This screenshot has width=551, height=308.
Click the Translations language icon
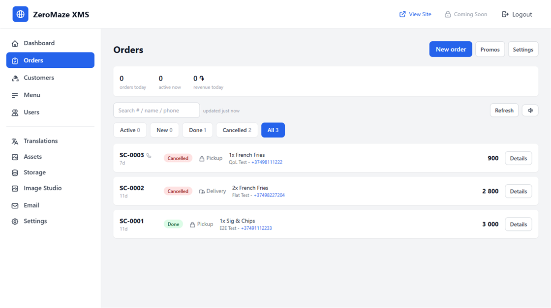[x=15, y=141]
